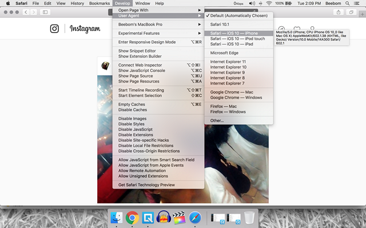Open the Edit menu

[47, 3]
